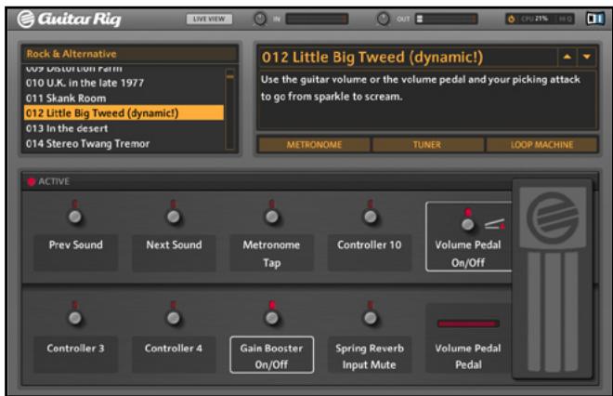Click the Prev Sound footswitch
The width and height of the screenshot is (613, 396).
pyautogui.click(x=75, y=216)
